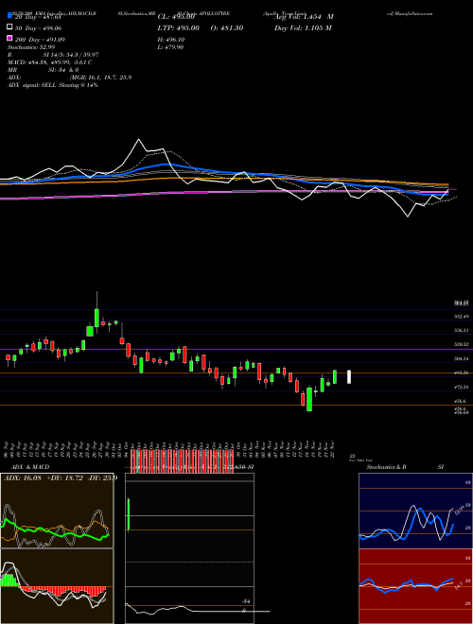Select the '50 Day = 498.06' legend text

pos(38,27)
